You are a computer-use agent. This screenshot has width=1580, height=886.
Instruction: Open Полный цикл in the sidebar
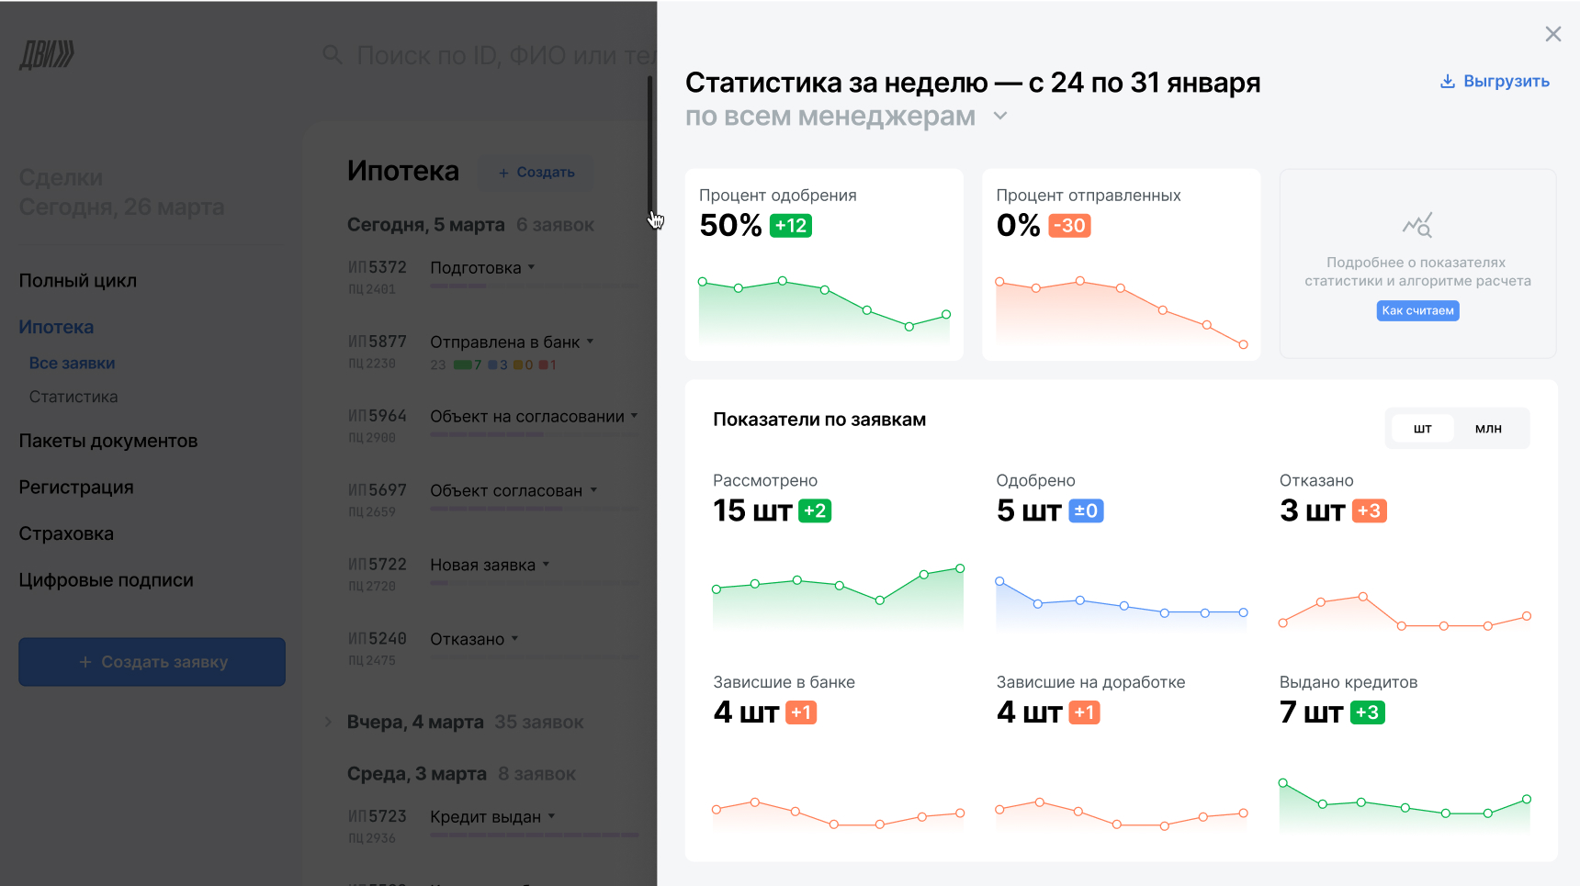tap(78, 281)
